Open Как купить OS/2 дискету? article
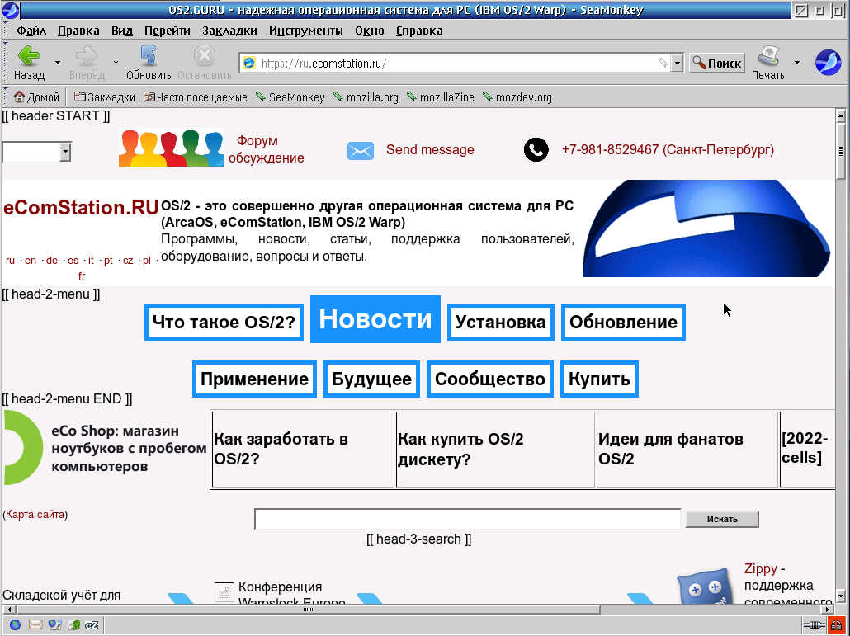 click(495, 449)
